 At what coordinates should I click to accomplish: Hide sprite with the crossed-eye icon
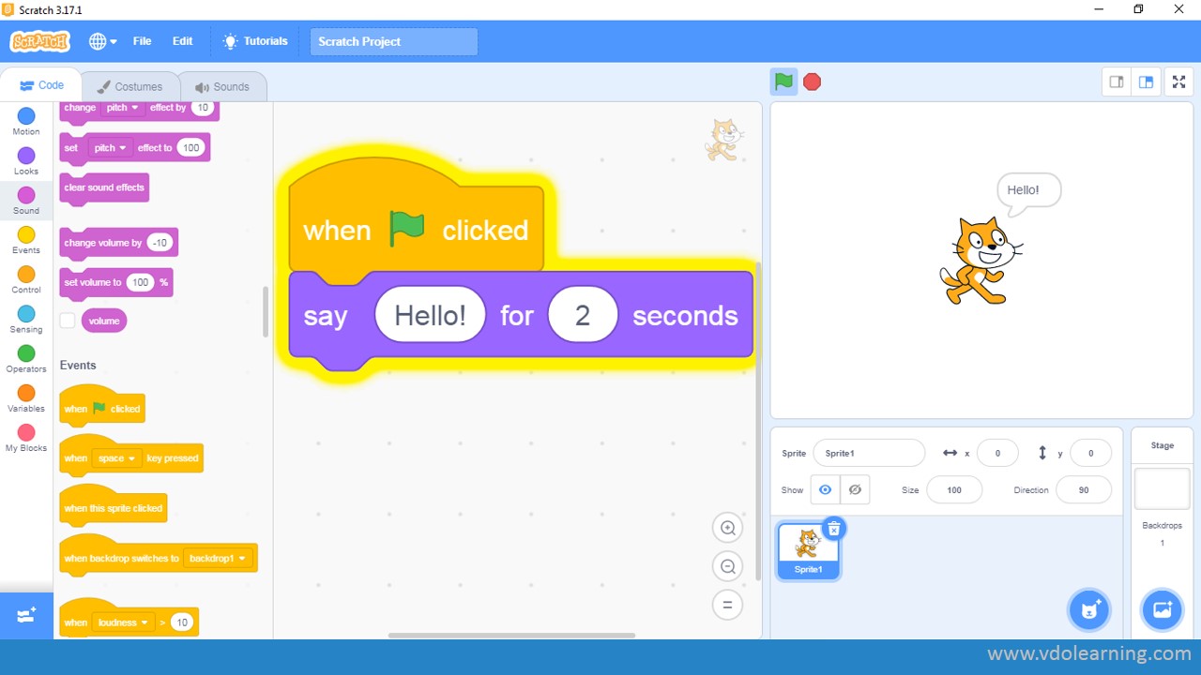855,489
